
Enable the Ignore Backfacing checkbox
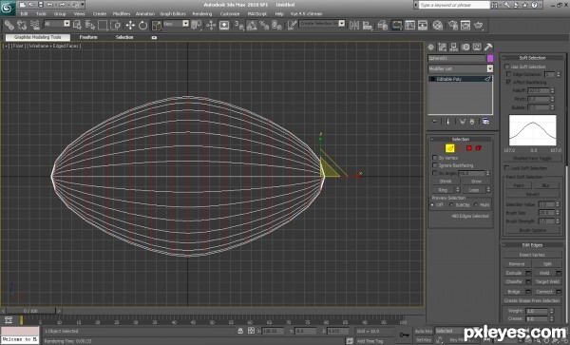click(435, 165)
